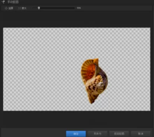Click the zoom percentage value beside the slider
This screenshot has height=137, width=154.
[x=79, y=8]
